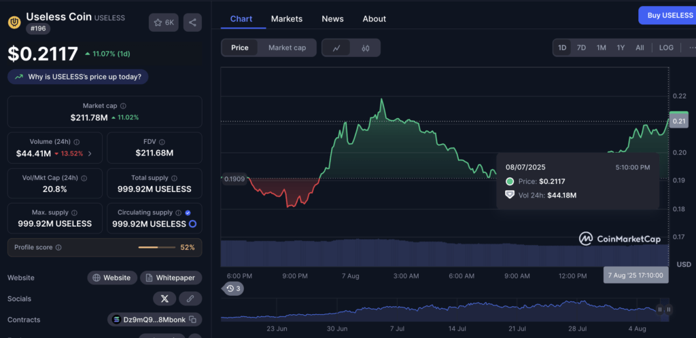Screen dimensions: 696x338
Task: Click Why is USELESS's price up today
Action: [77, 77]
